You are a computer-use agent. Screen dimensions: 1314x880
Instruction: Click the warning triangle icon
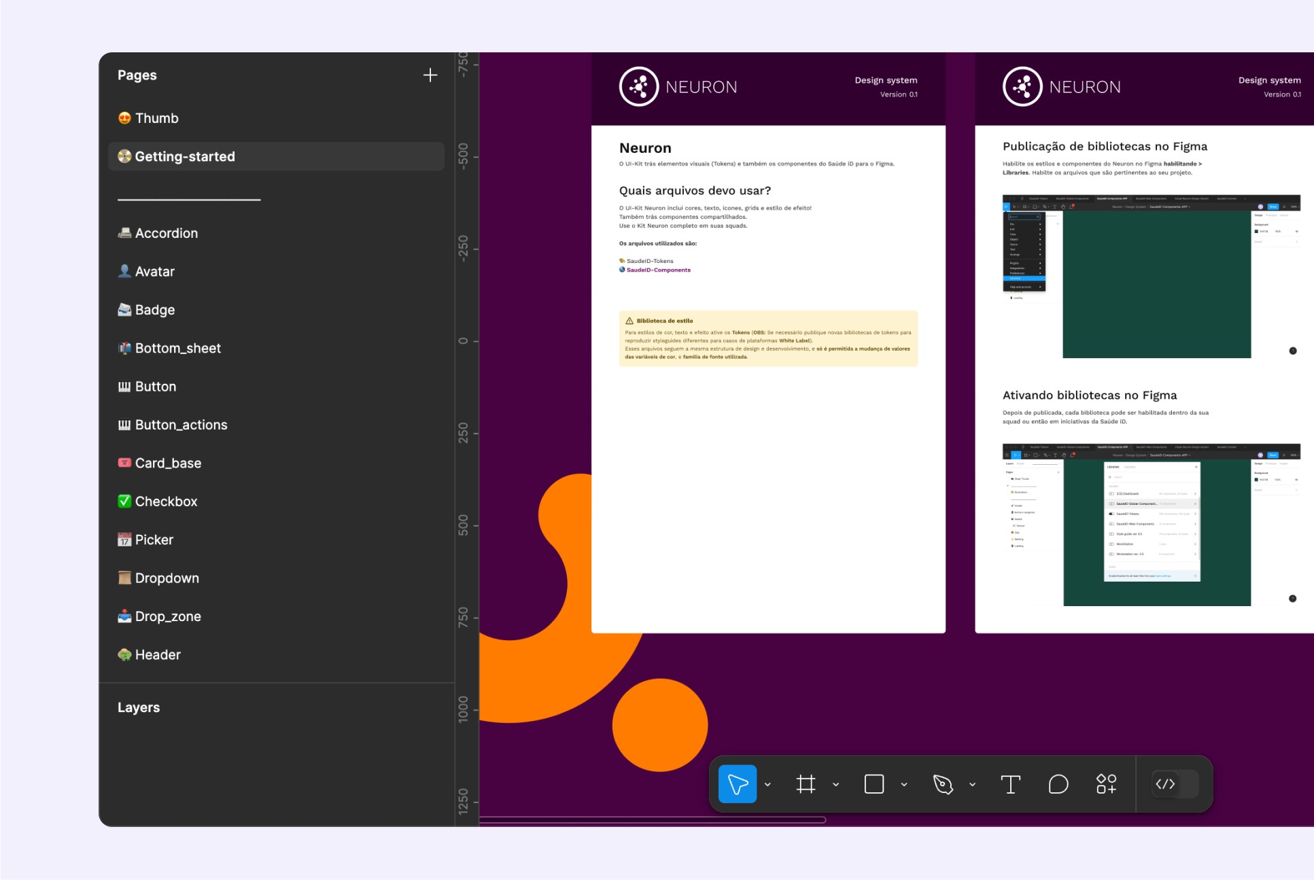(x=629, y=321)
